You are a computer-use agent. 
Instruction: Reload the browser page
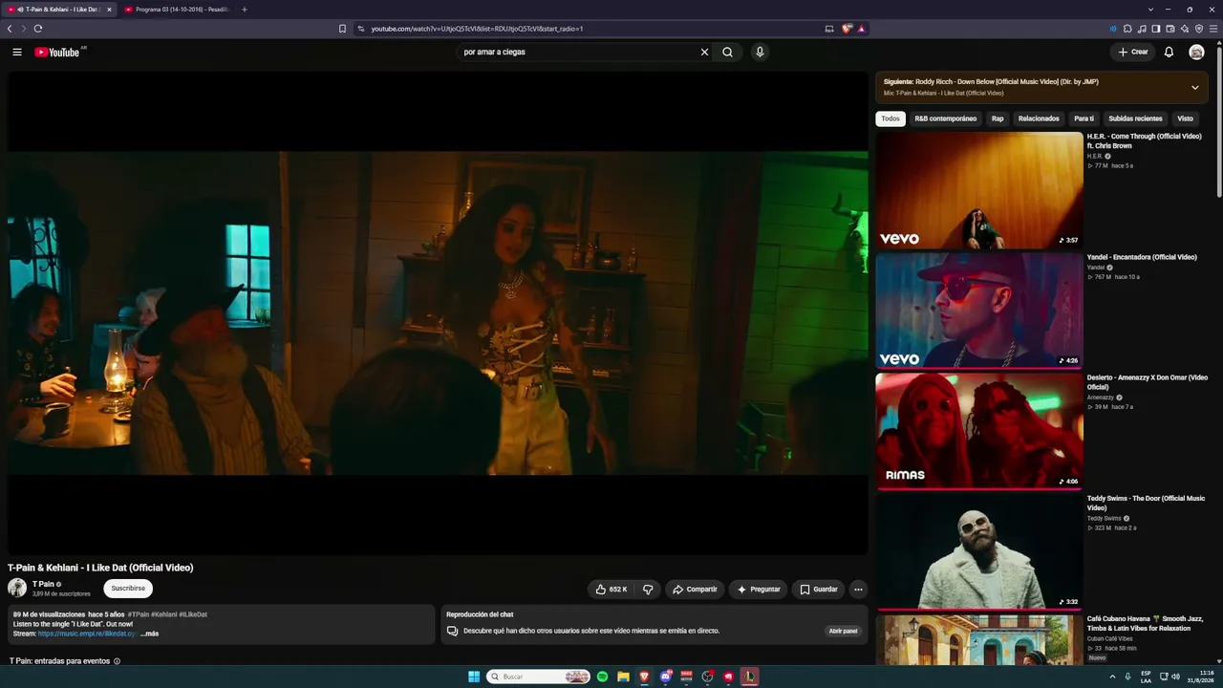(x=38, y=29)
